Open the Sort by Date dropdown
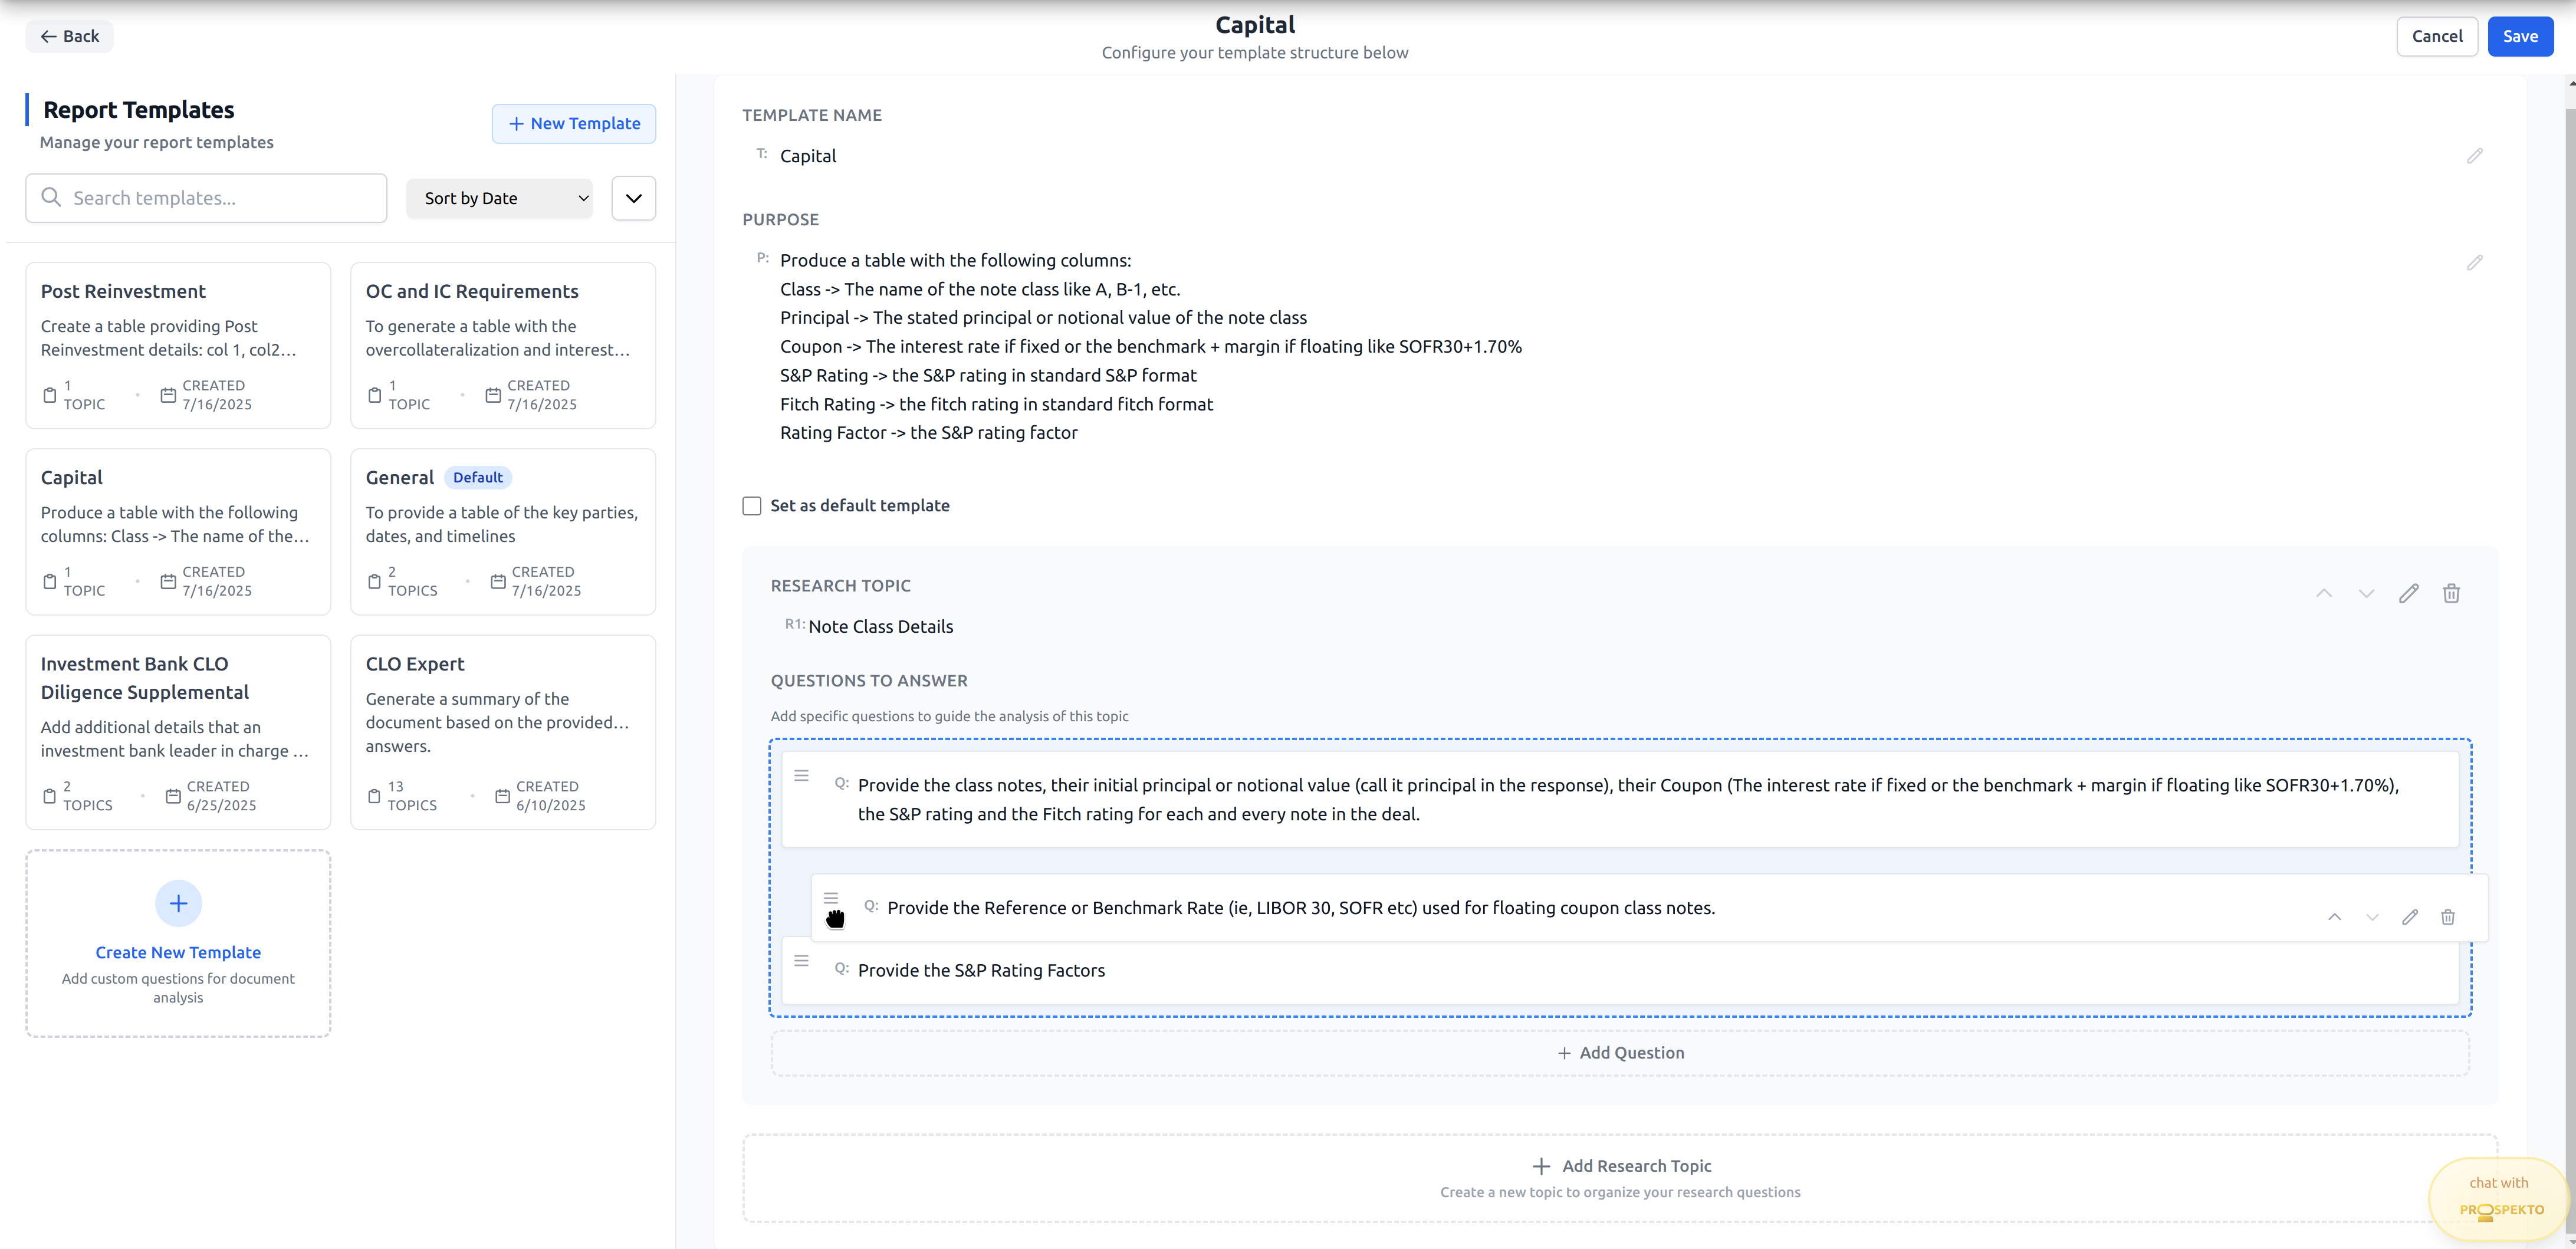Image resolution: width=2576 pixels, height=1249 pixels. click(499, 198)
